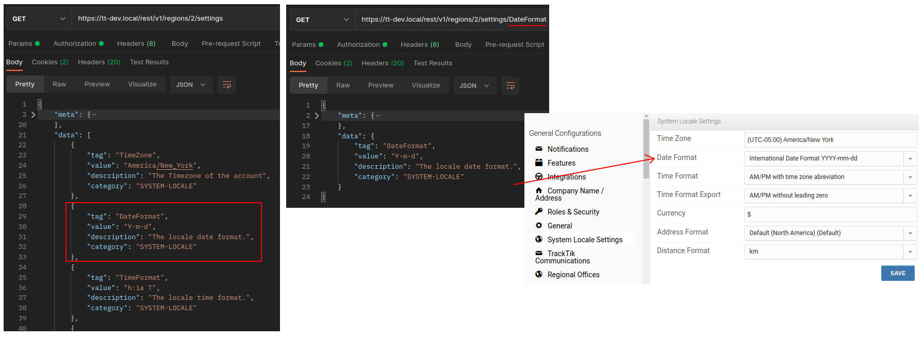Open Roles & Security page
Screen dimensions: 923x340
pos(573,212)
